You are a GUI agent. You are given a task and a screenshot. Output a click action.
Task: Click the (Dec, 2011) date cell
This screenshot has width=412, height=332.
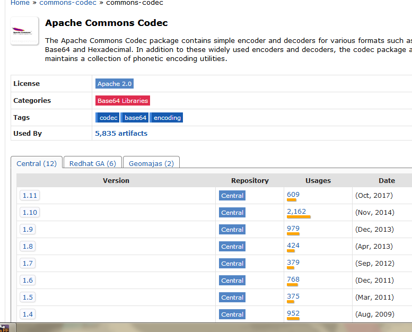[374, 280]
